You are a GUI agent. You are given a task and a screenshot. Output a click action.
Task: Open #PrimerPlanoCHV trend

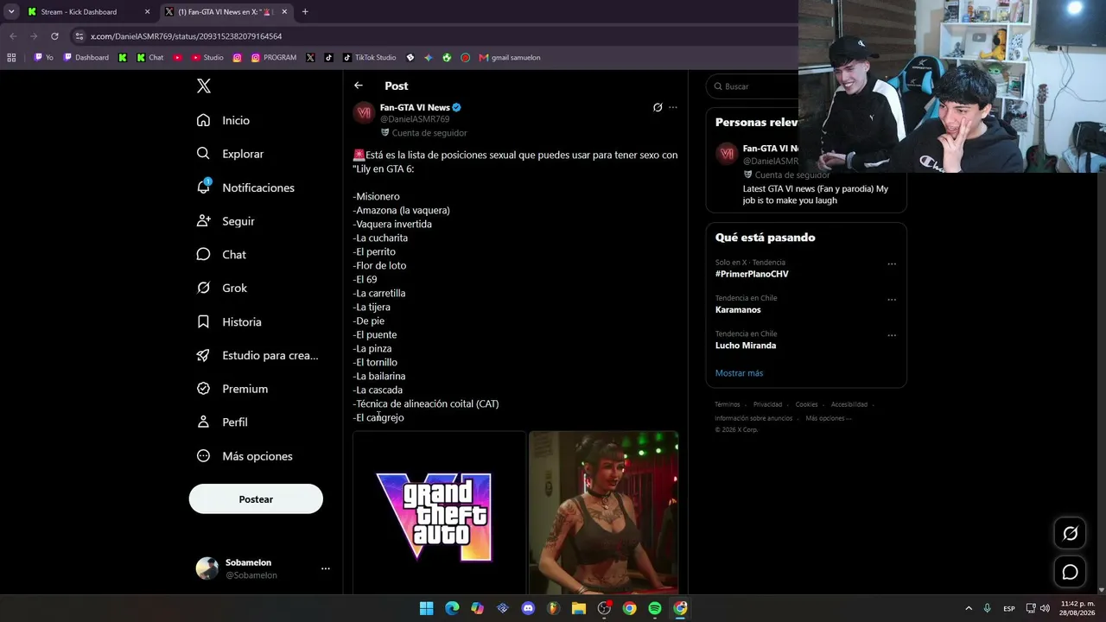[x=752, y=274]
